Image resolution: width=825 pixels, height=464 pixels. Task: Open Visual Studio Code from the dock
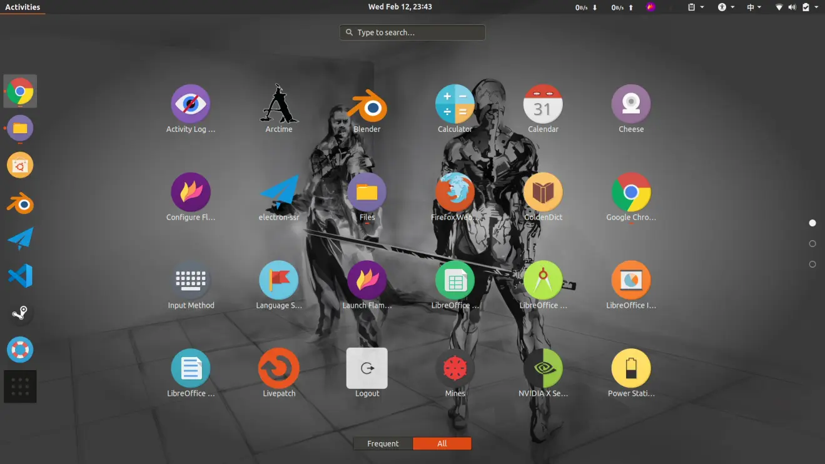tap(19, 276)
